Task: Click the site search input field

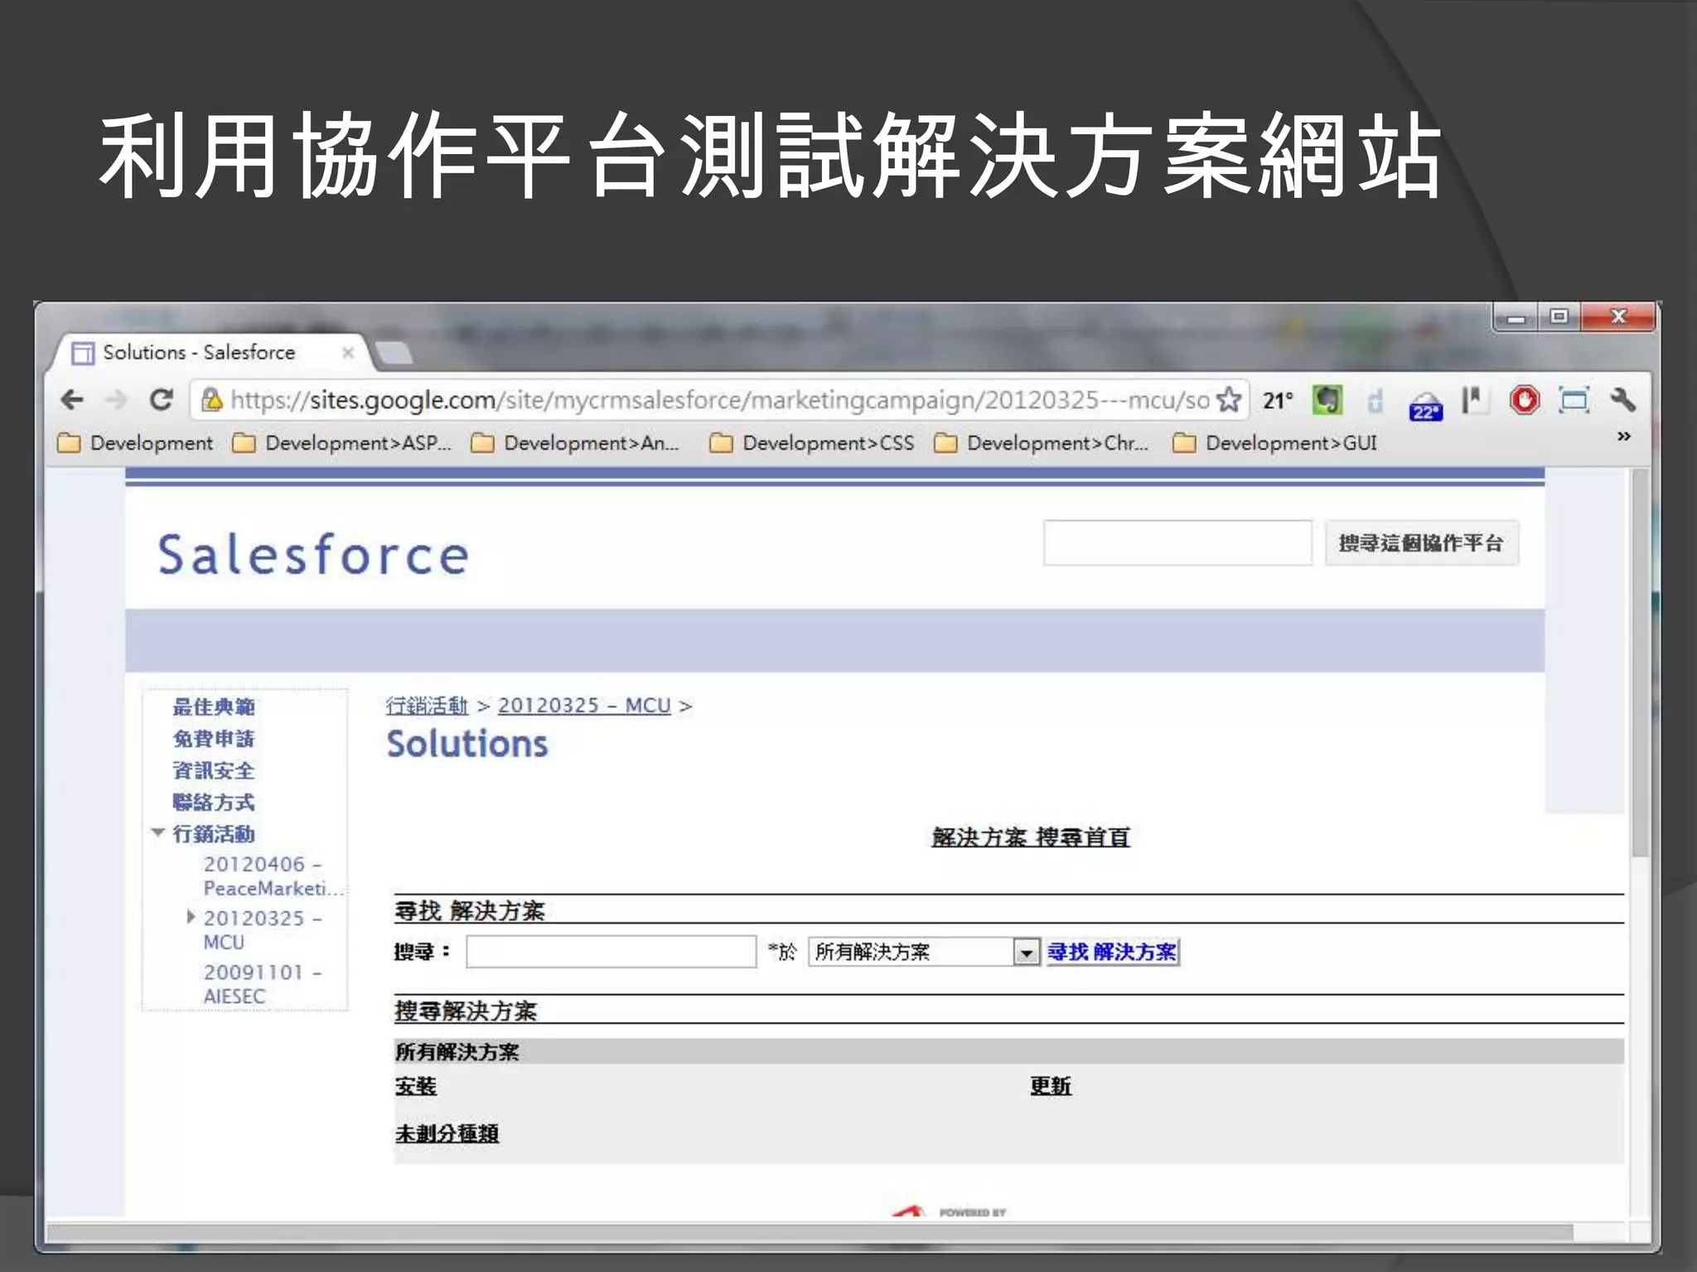Action: point(1177,543)
